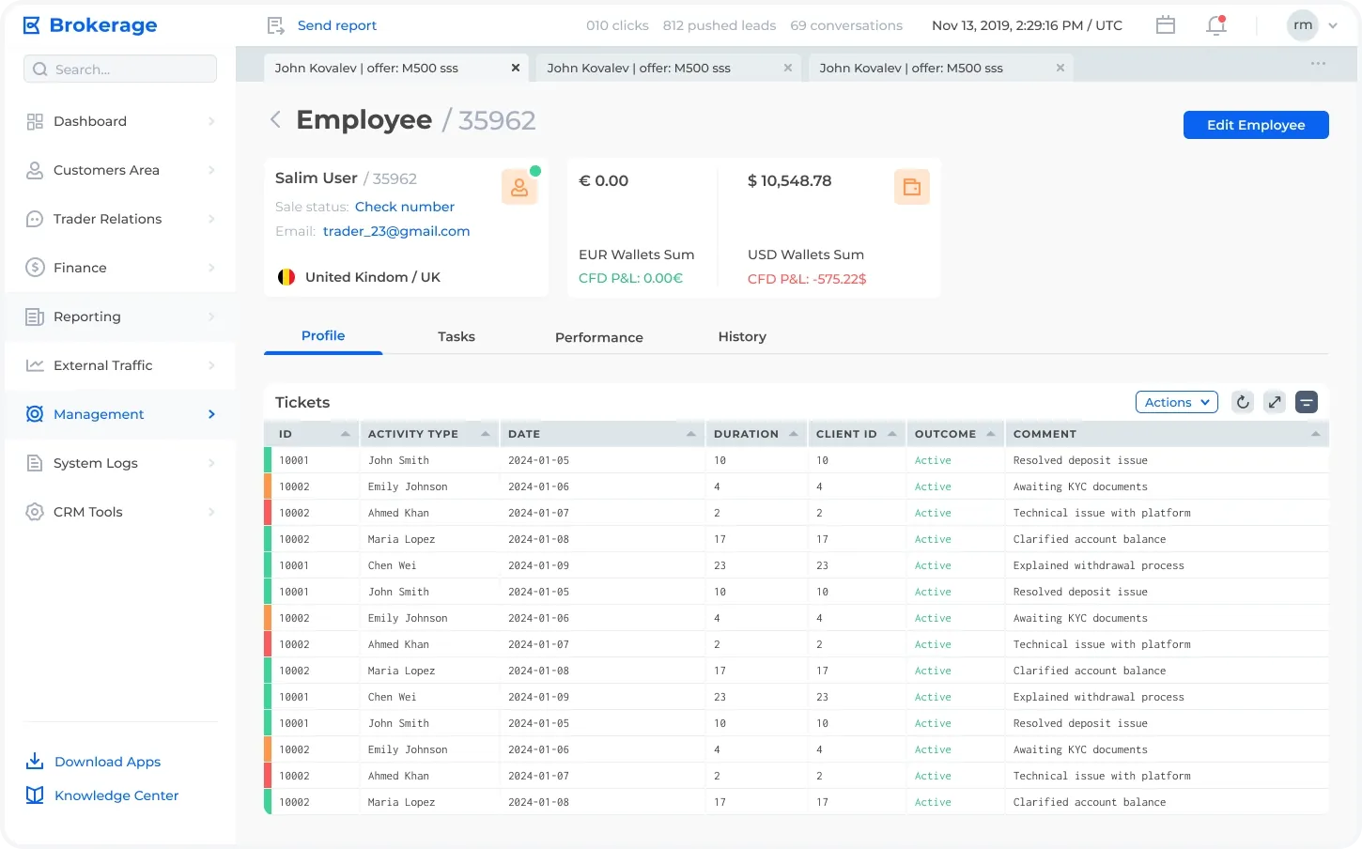Expand Tickets table to fullscreen

[x=1275, y=402]
